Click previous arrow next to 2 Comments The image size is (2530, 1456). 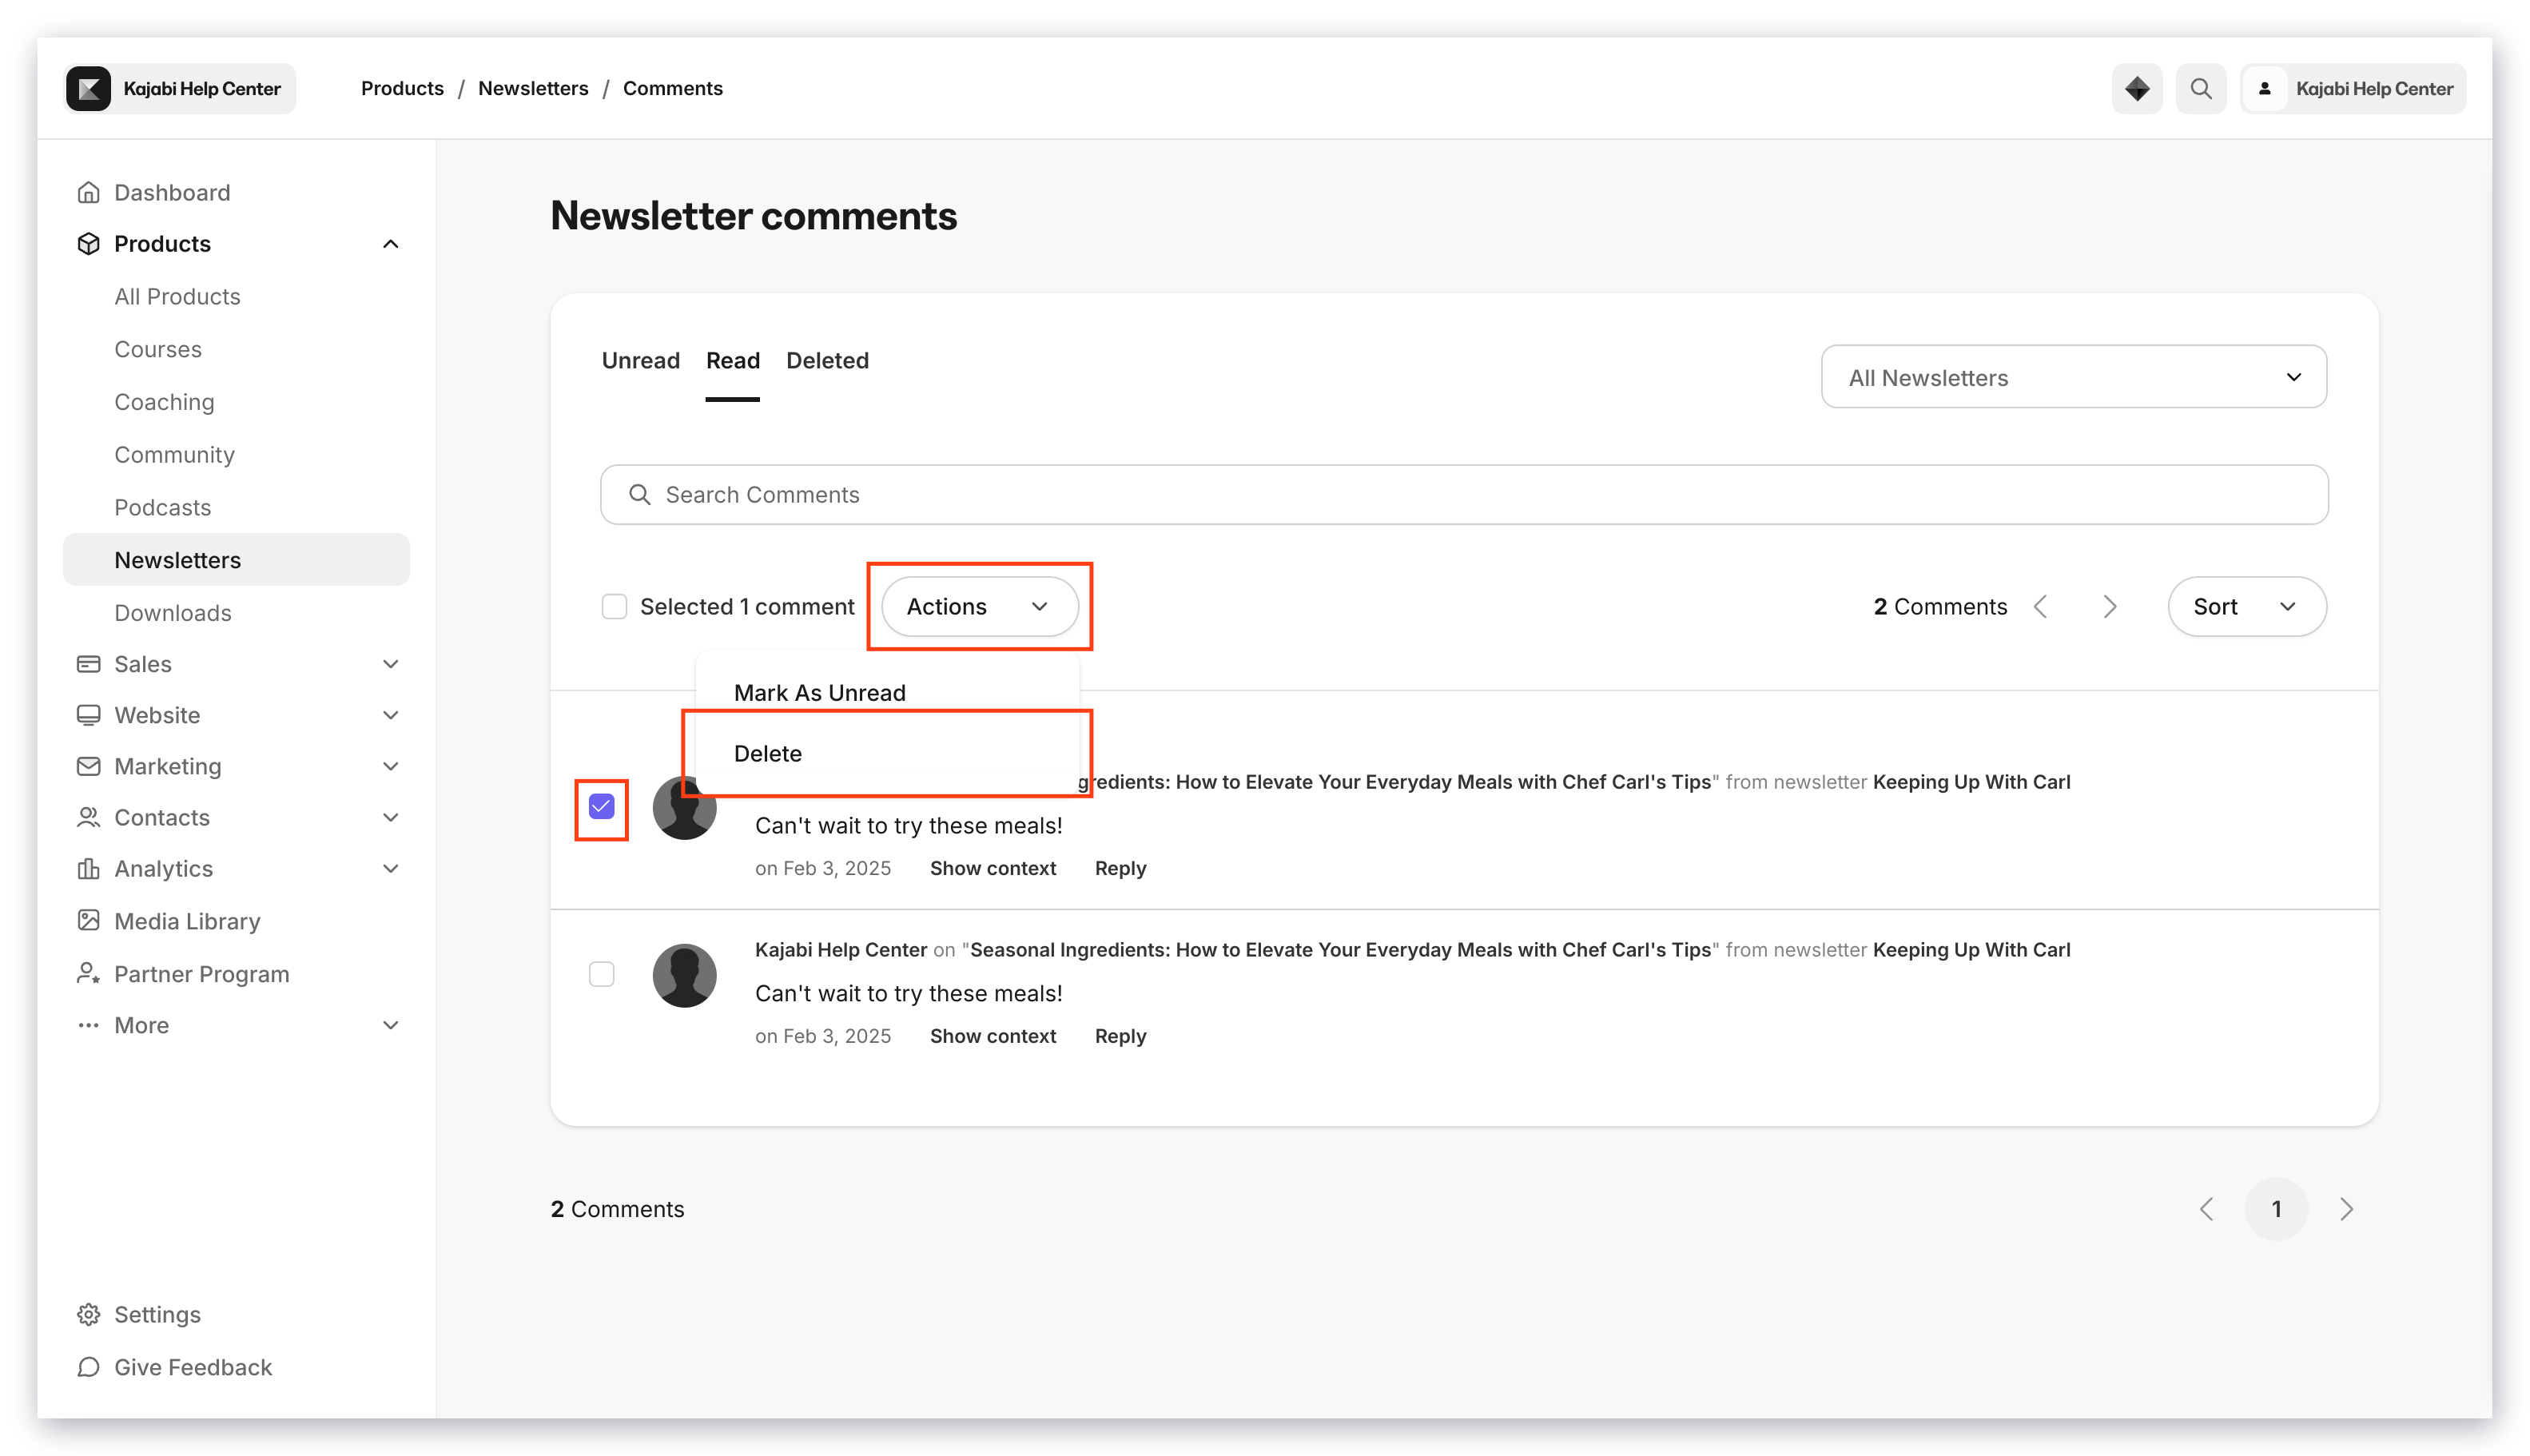(x=2040, y=606)
